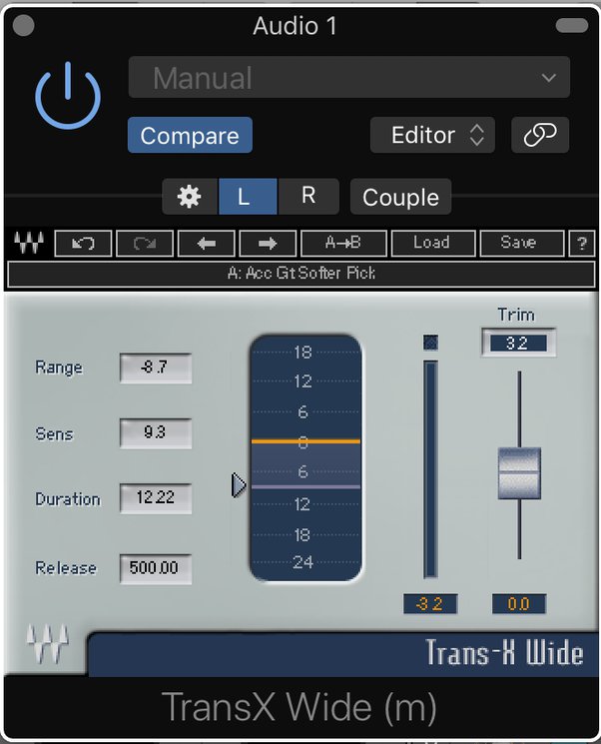Image resolution: width=601 pixels, height=744 pixels.
Task: Click the pill button at top right
Action: click(572, 25)
